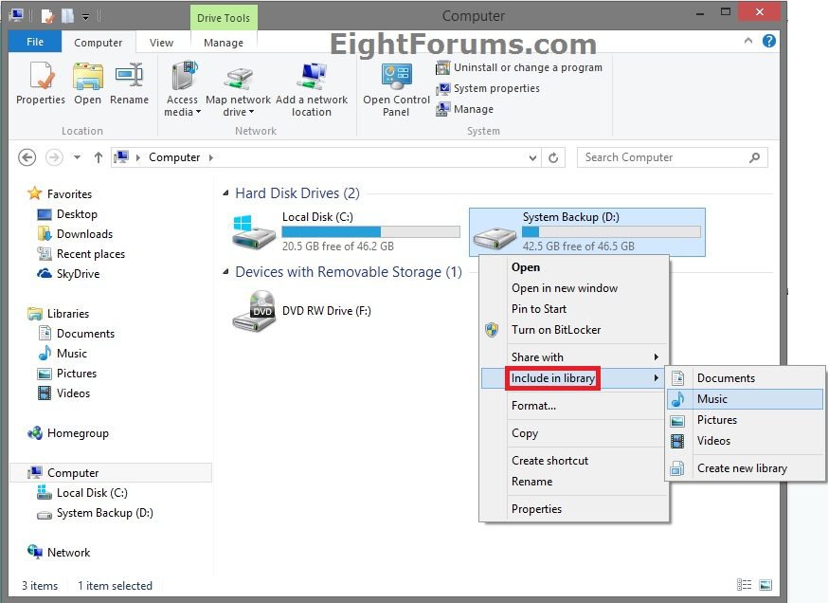Switch to details view in status bar

(x=744, y=584)
